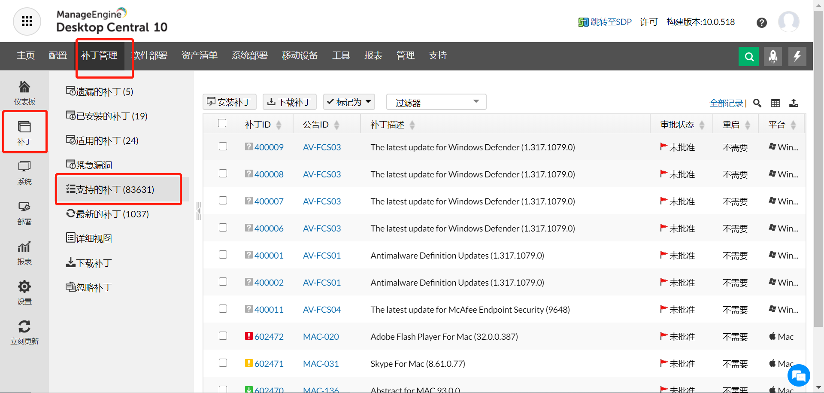Check the box for patch 400009
The image size is (824, 393).
[x=223, y=146]
